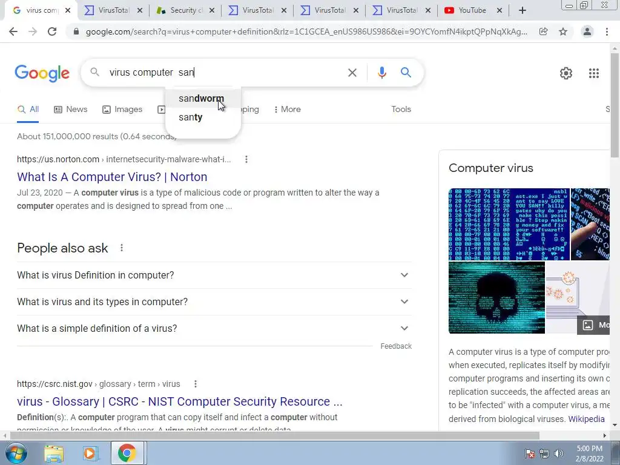This screenshot has width=620, height=465.
Task: Expand What is a simple definition question
Action: [x=214, y=328]
